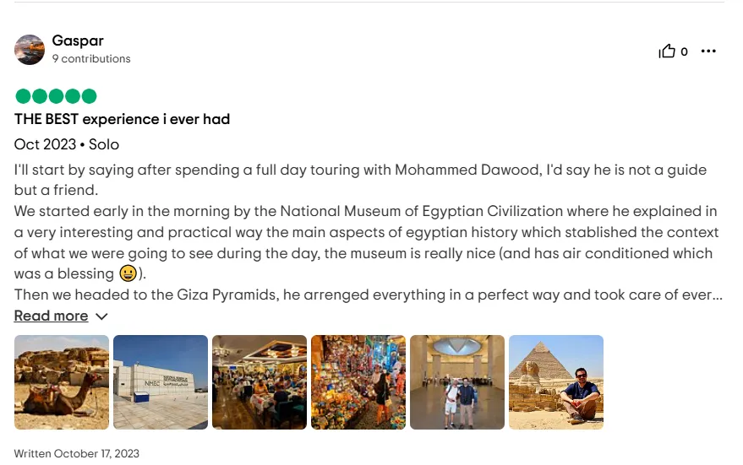Click the review title THE BEST experience
Image resolution: width=743 pixels, height=465 pixels.
tap(122, 119)
